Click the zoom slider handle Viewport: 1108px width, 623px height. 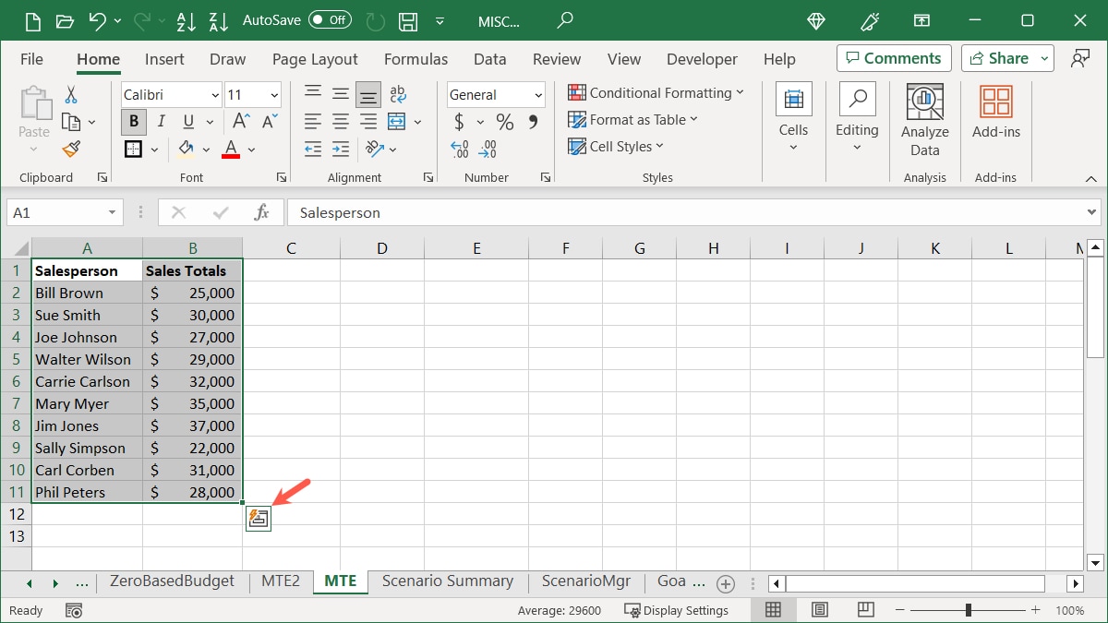click(968, 610)
